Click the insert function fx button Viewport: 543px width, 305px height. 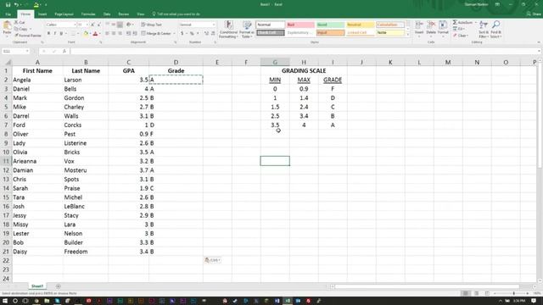(64, 51)
